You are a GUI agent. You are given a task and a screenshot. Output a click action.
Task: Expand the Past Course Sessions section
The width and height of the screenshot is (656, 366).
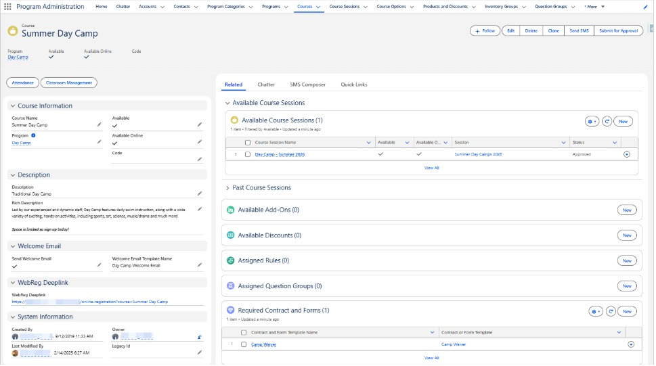pyautogui.click(x=227, y=188)
